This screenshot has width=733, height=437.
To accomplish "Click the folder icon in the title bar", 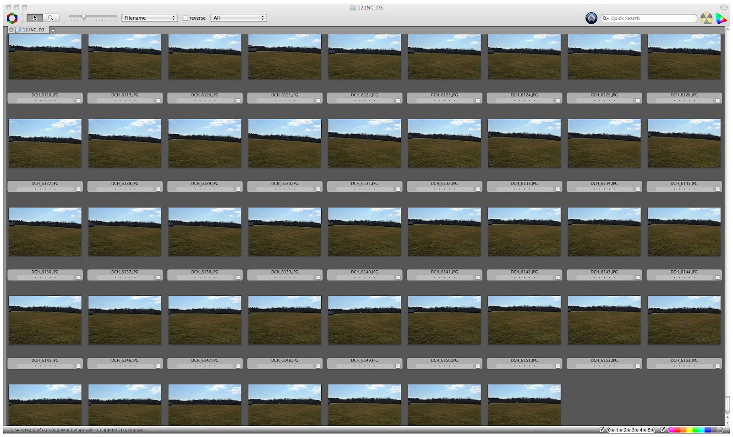I will (x=353, y=8).
